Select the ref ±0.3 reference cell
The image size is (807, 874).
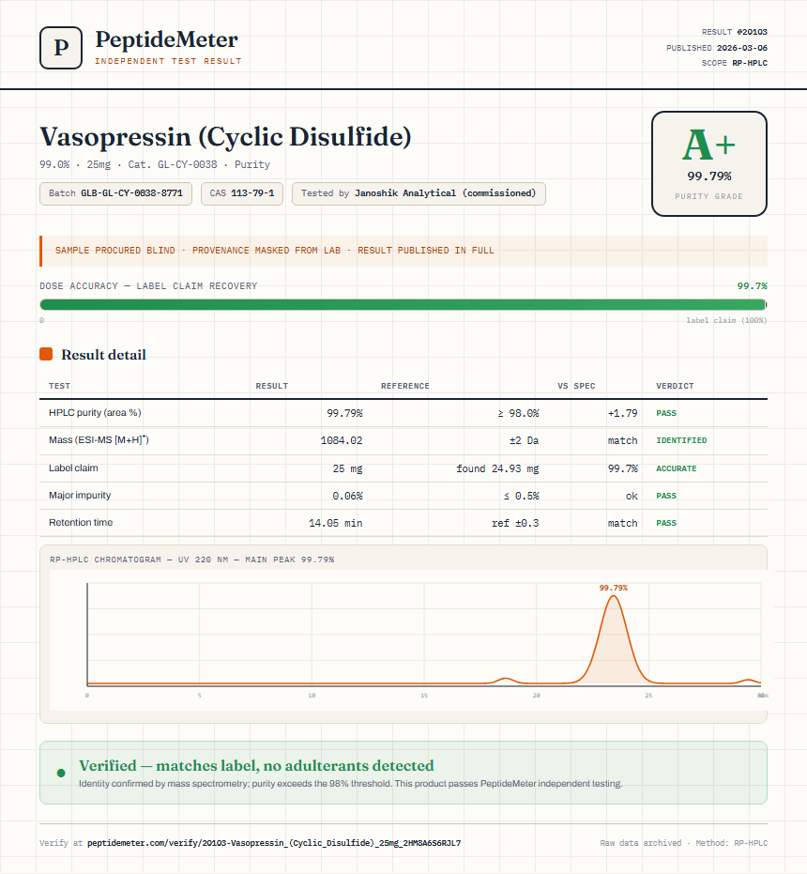click(x=515, y=523)
